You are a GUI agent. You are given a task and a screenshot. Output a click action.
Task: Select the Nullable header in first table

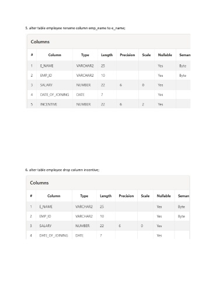coord(165,55)
